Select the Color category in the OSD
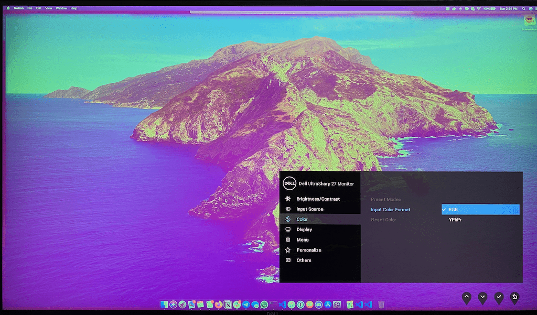 pyautogui.click(x=302, y=219)
